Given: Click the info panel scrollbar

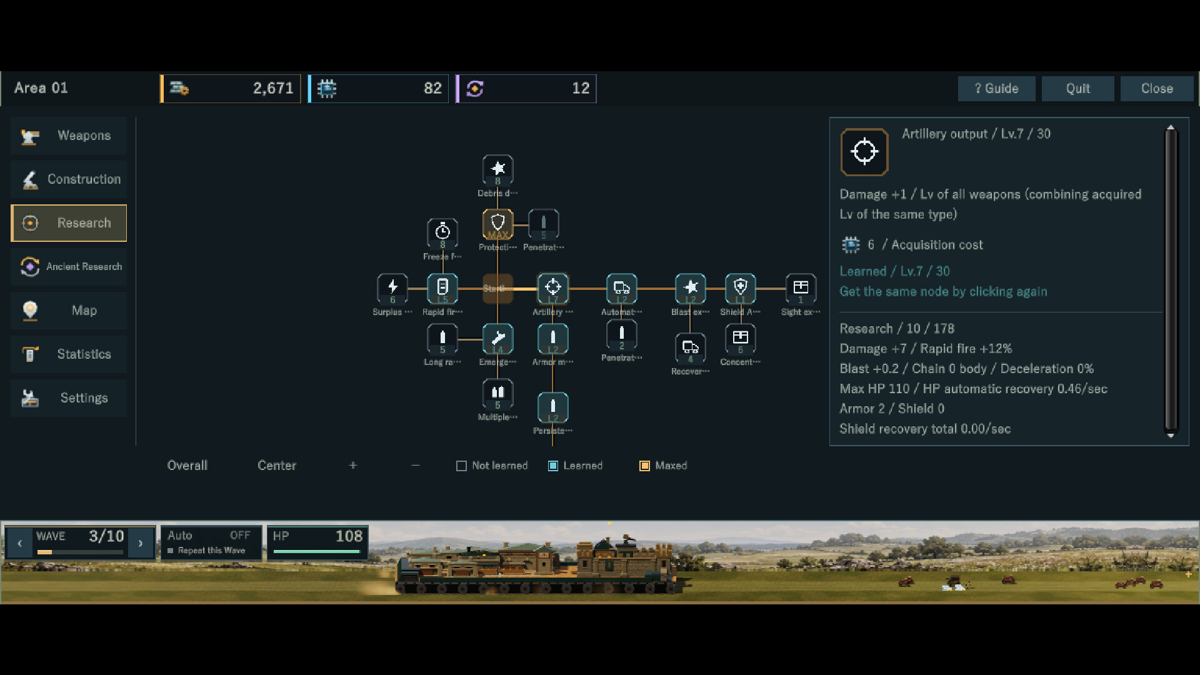Looking at the screenshot, I should [x=1171, y=281].
